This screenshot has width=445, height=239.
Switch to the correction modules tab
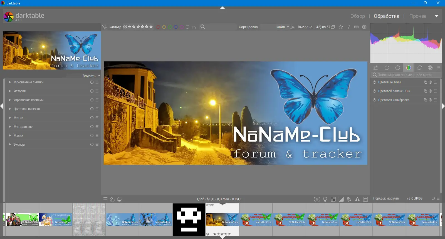coord(419,68)
